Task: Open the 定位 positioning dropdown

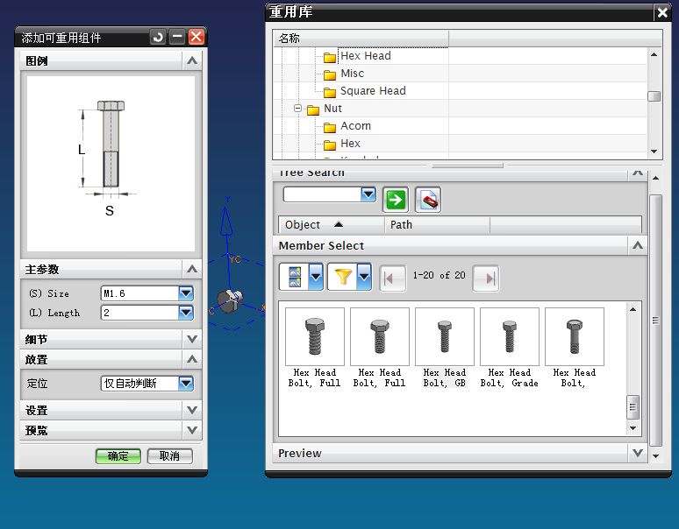Action: (x=186, y=383)
